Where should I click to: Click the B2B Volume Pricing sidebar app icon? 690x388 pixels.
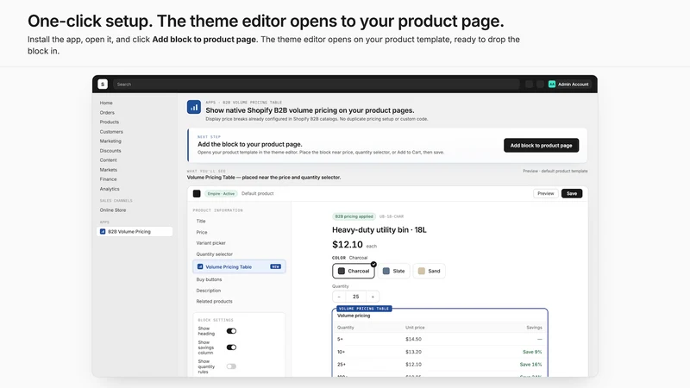point(103,231)
